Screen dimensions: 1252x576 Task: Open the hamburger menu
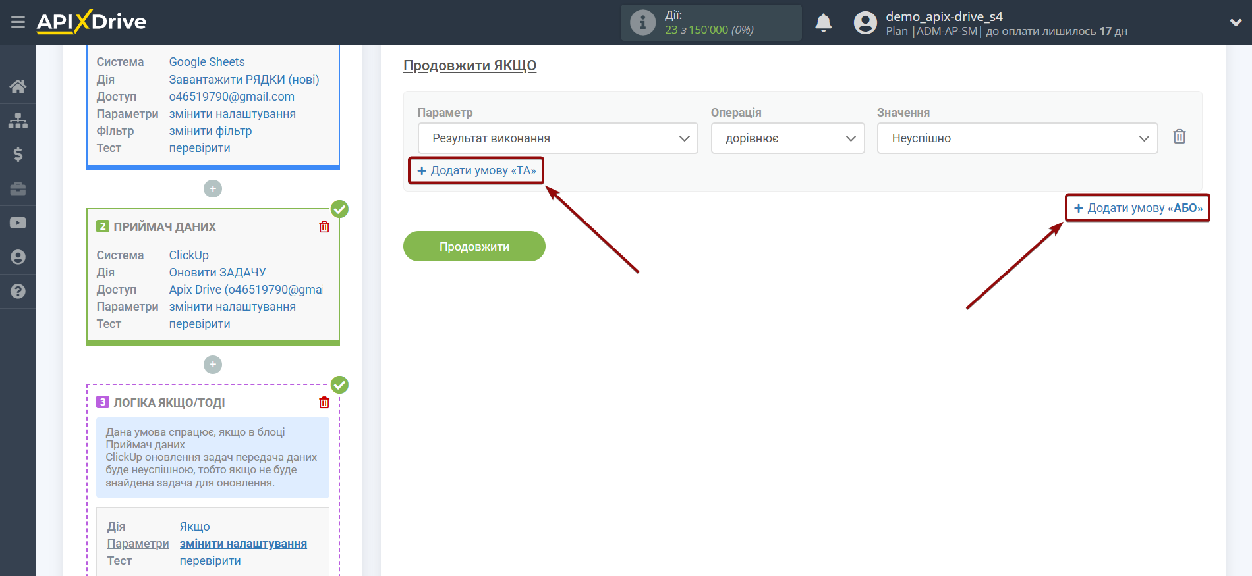coord(18,22)
